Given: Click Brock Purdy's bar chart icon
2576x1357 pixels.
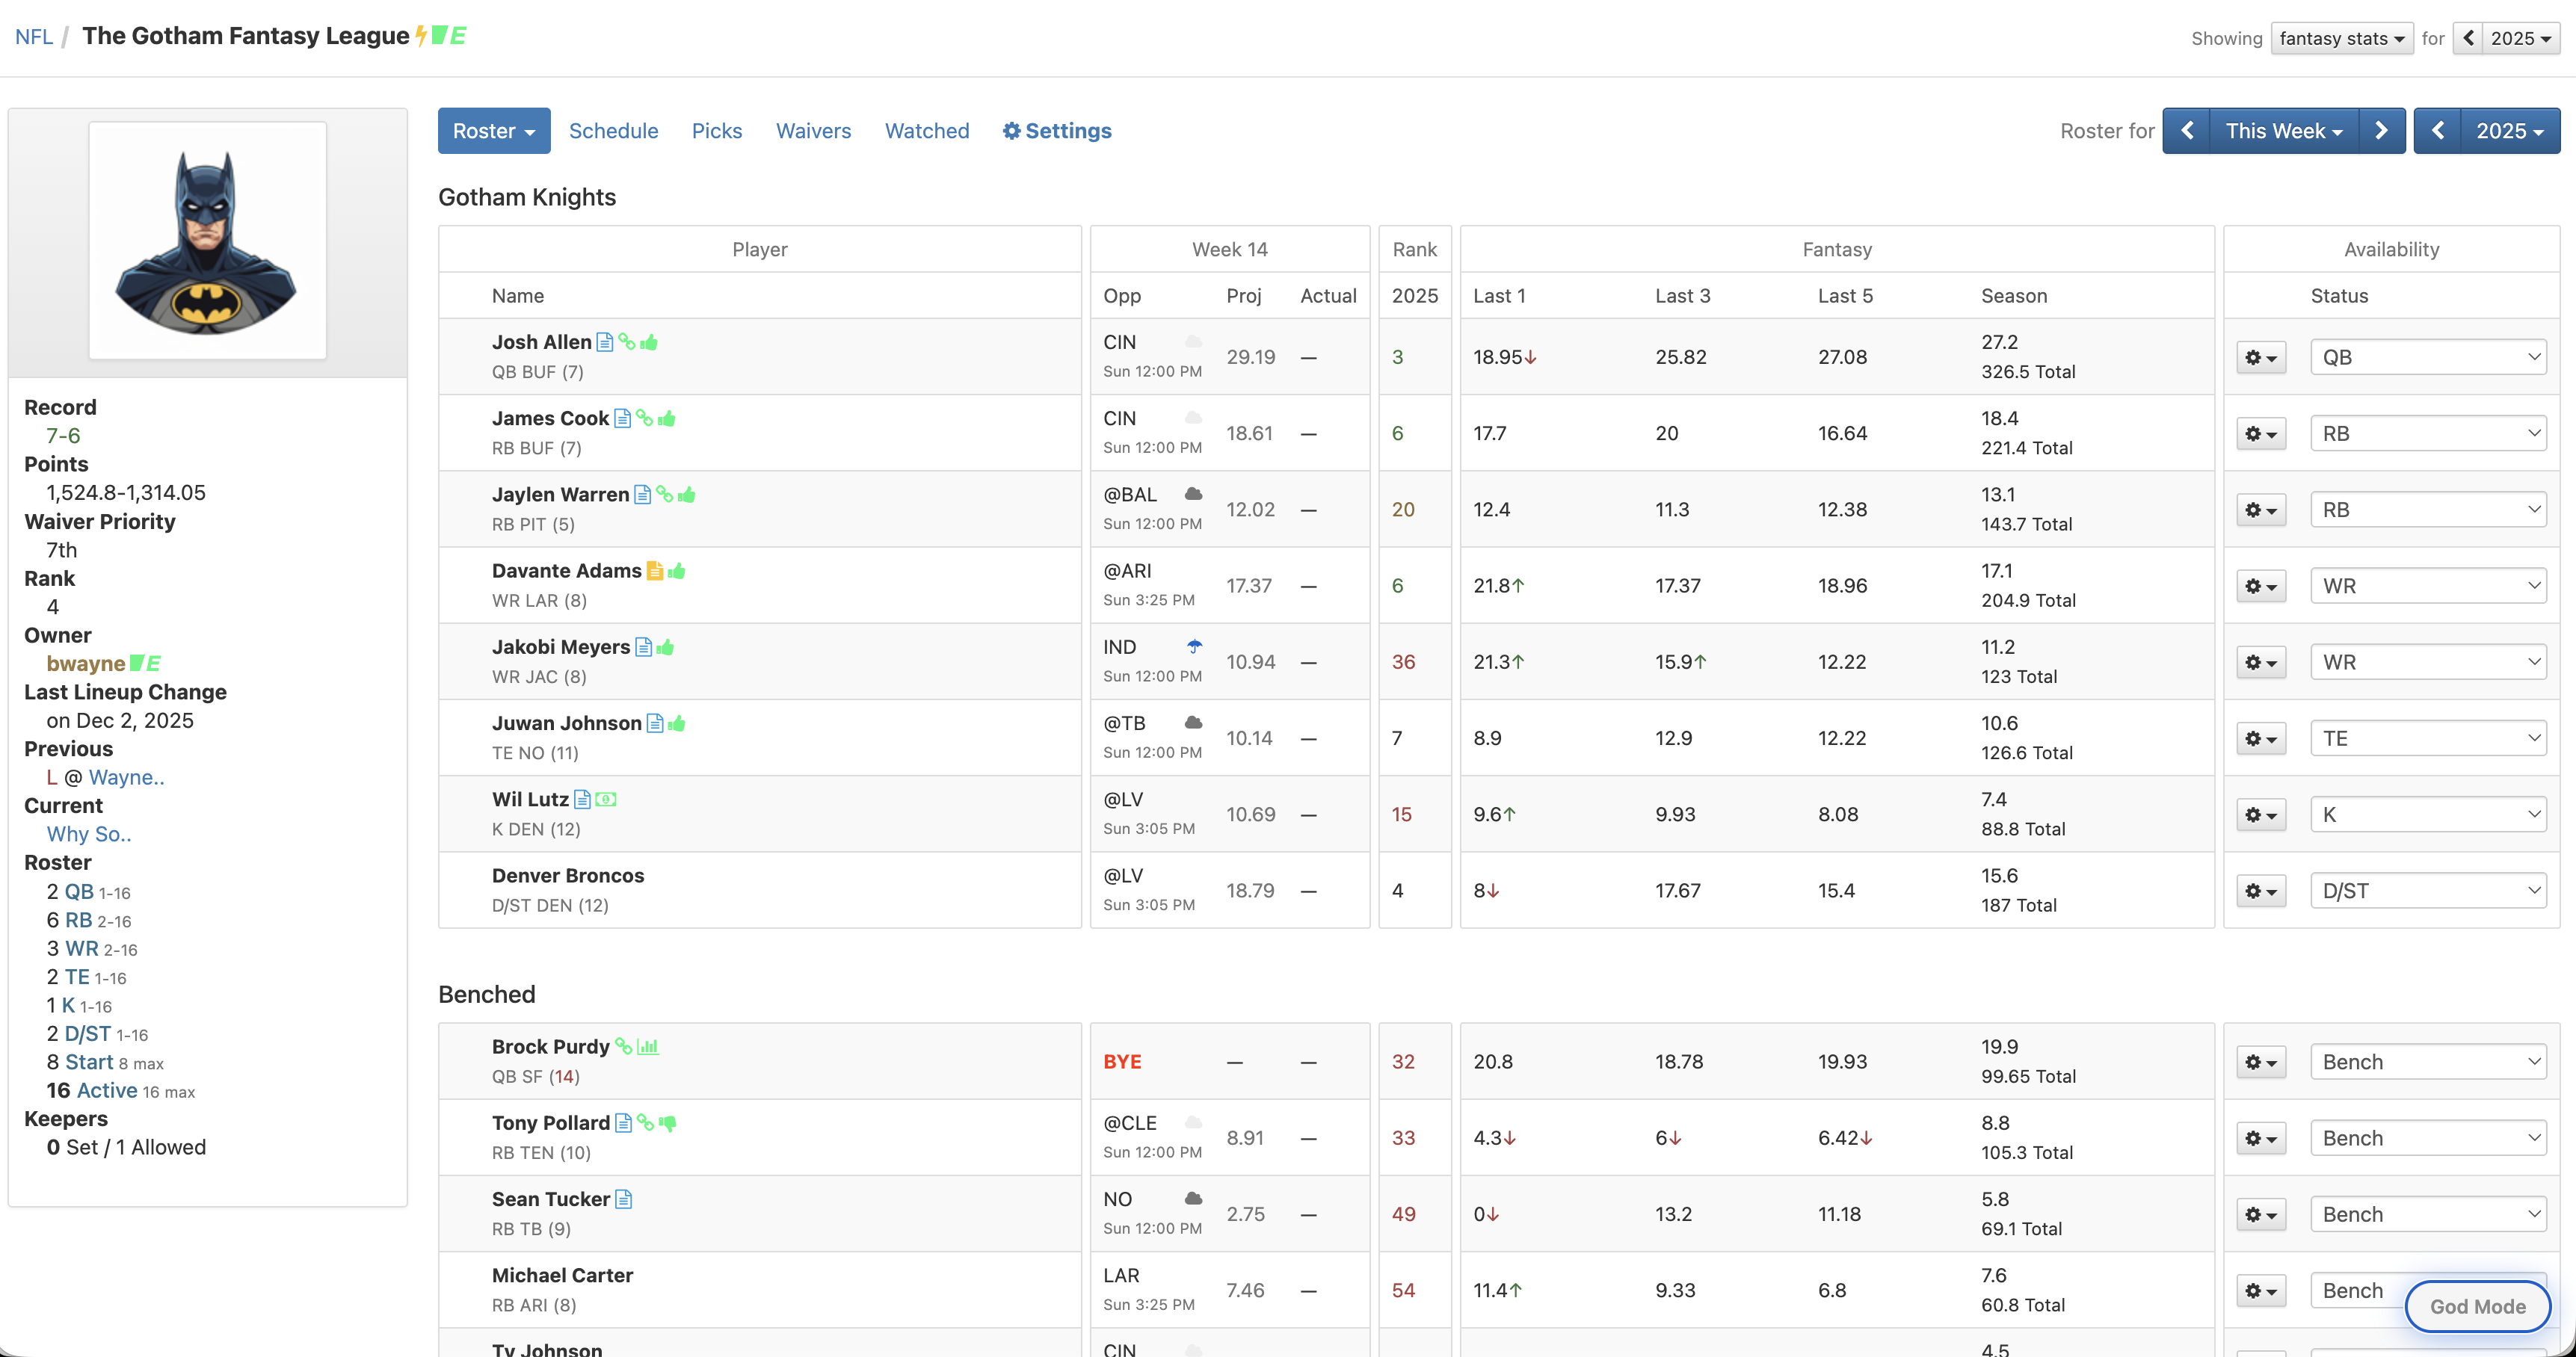Looking at the screenshot, I should click(x=648, y=1046).
